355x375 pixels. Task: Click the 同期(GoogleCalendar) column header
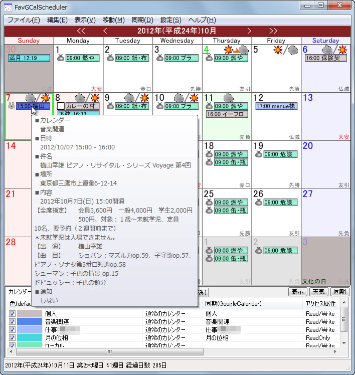(253, 304)
